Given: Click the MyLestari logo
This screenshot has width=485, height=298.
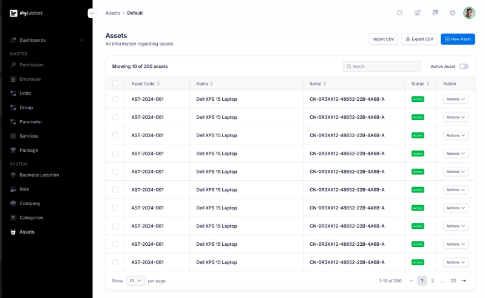Looking at the screenshot, I should 26,13.
